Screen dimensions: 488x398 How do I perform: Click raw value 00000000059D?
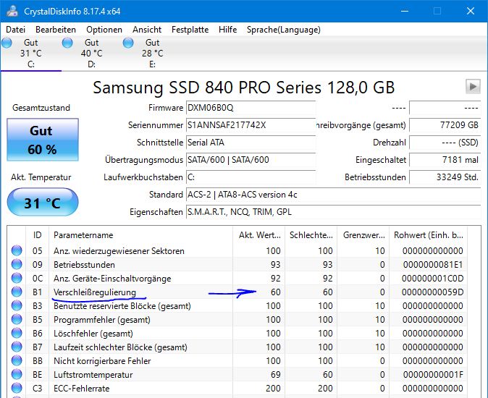tap(432, 292)
